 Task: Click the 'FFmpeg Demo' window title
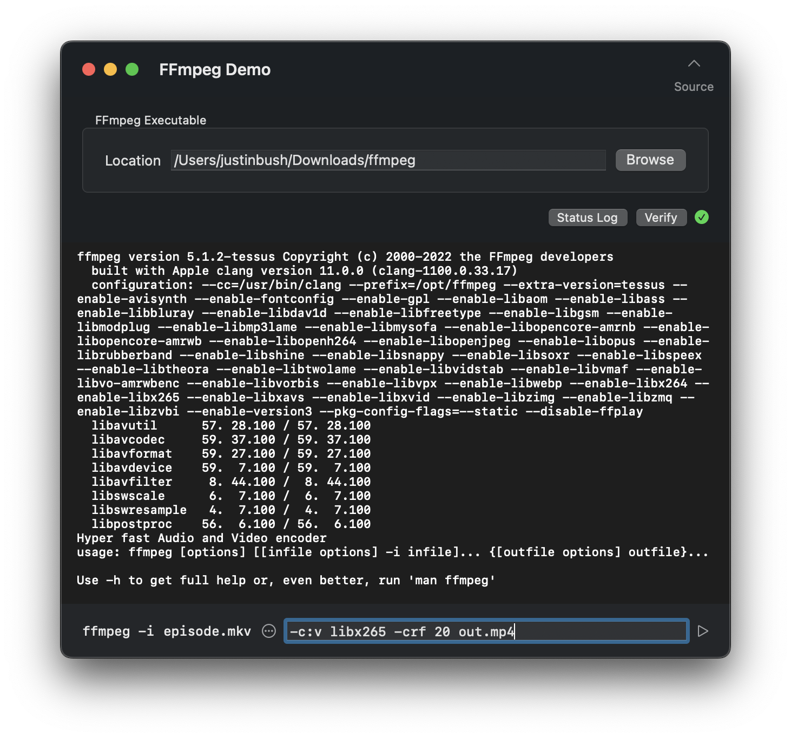click(x=215, y=70)
